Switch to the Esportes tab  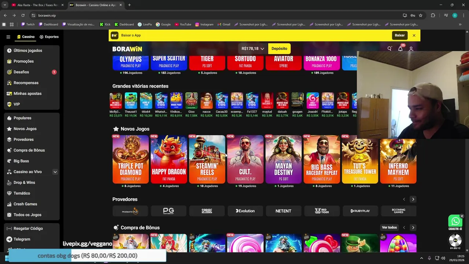click(49, 37)
